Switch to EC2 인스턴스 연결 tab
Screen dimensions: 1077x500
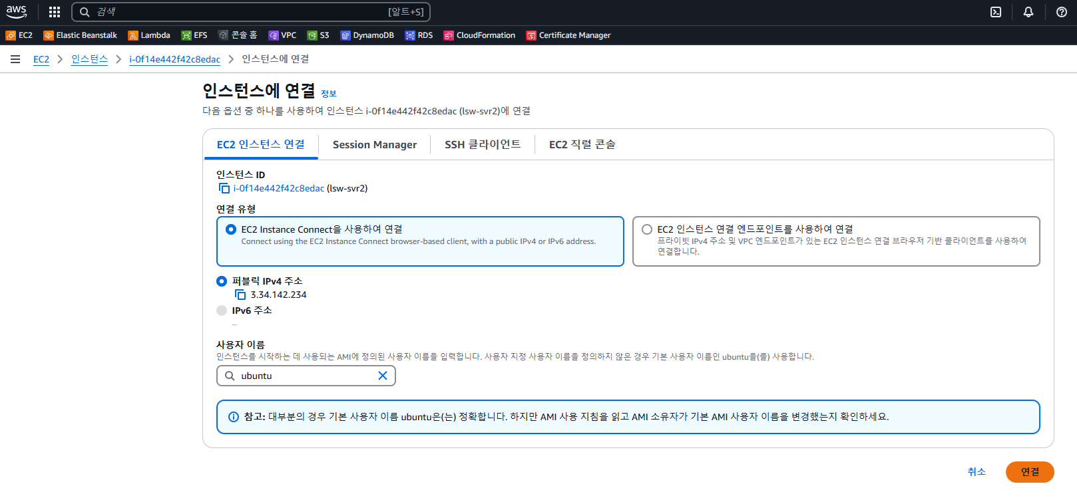261,145
